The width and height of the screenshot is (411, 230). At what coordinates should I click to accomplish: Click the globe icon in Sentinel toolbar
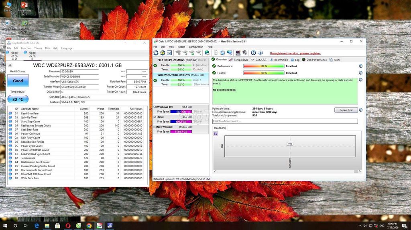pos(207,53)
